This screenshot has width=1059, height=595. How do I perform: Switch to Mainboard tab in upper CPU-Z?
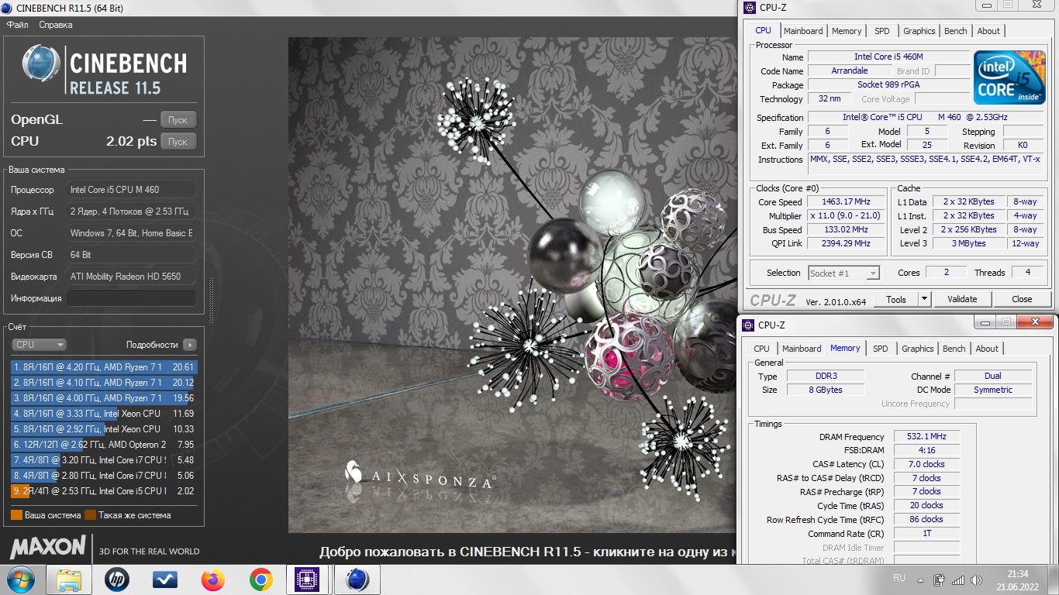803,31
